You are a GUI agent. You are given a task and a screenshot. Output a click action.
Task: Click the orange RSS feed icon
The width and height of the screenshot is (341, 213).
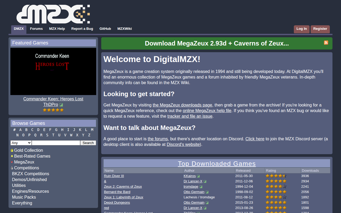(326, 43)
